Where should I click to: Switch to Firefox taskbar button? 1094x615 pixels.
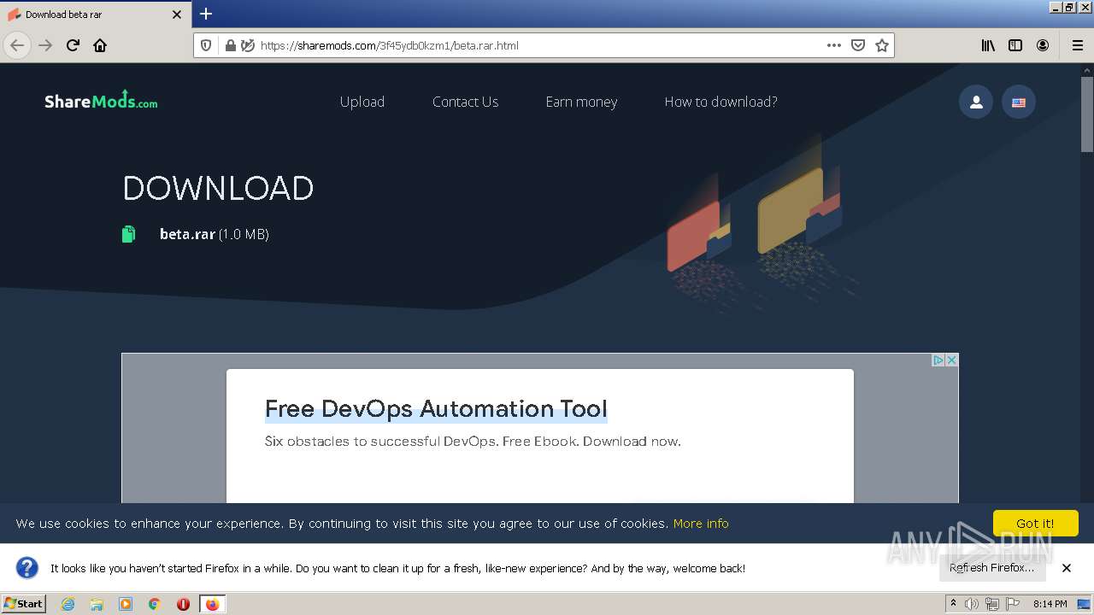tap(212, 604)
